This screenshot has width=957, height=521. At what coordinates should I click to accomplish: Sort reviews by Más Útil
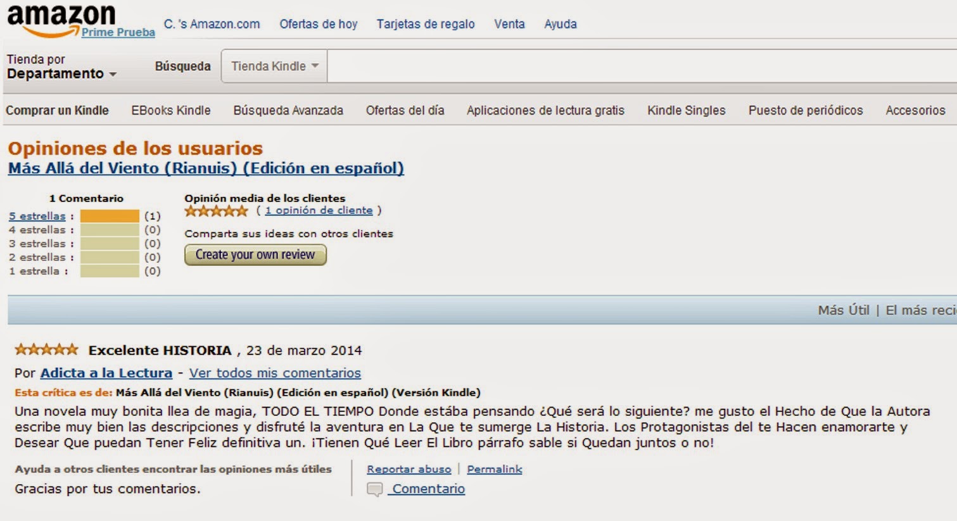pos(844,310)
